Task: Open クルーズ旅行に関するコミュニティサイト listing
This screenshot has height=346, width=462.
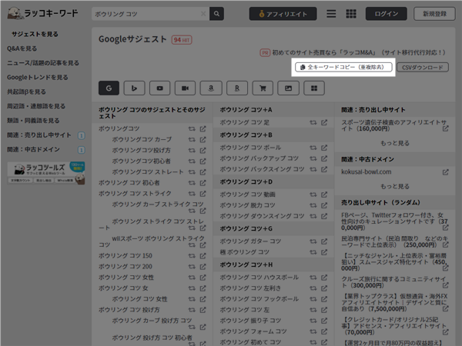Action: pyautogui.click(x=393, y=282)
